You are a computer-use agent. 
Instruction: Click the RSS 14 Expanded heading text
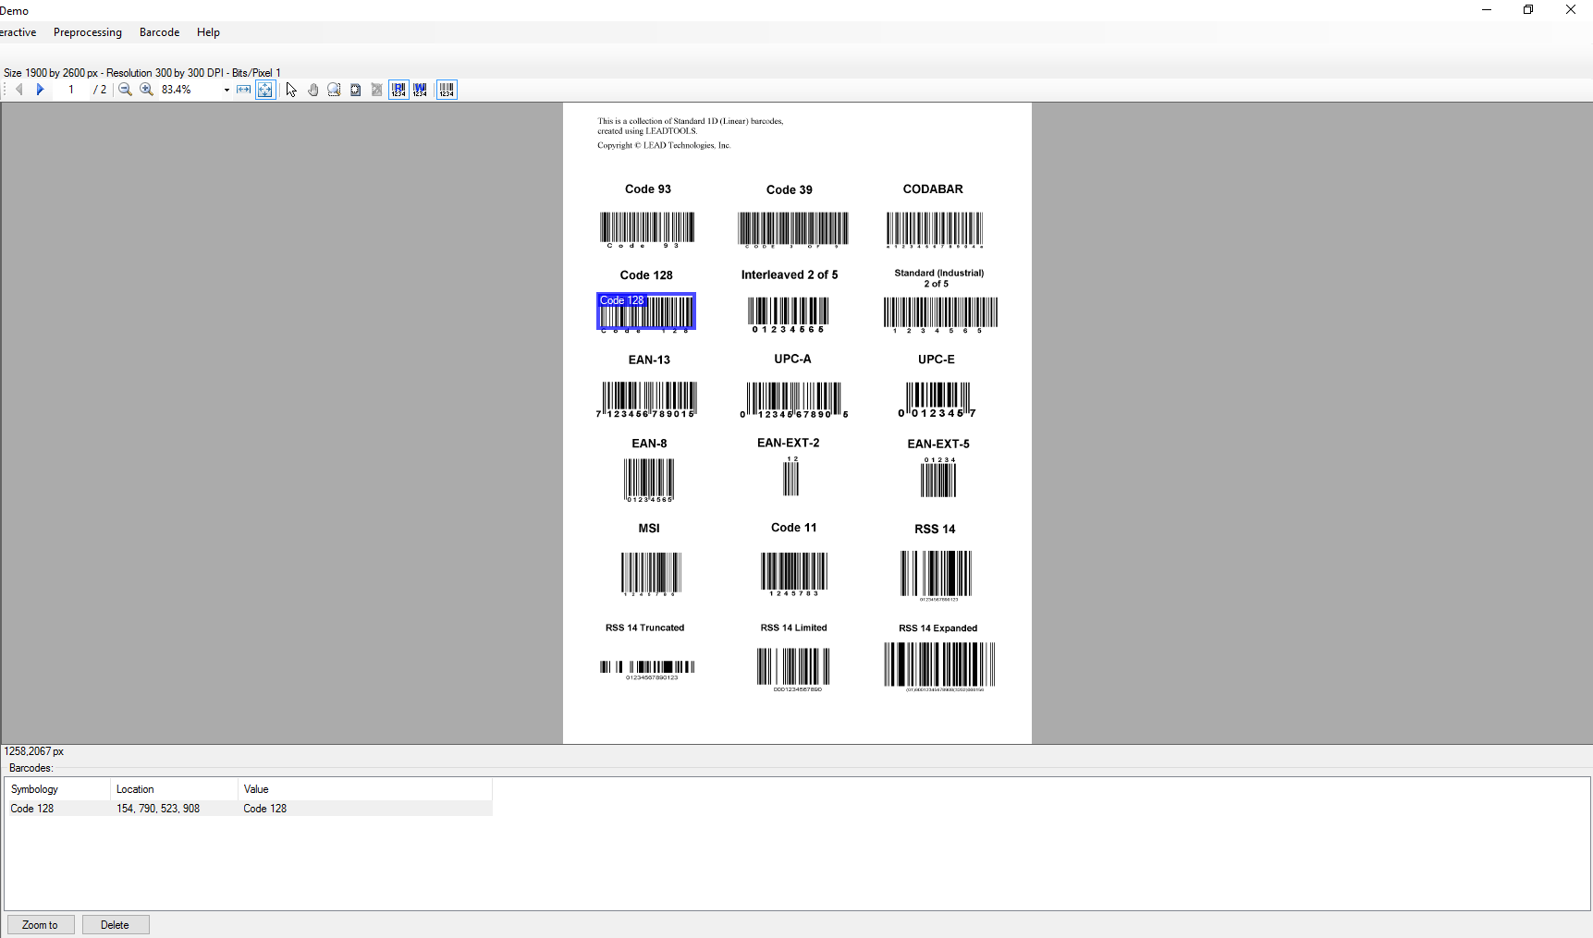click(937, 628)
